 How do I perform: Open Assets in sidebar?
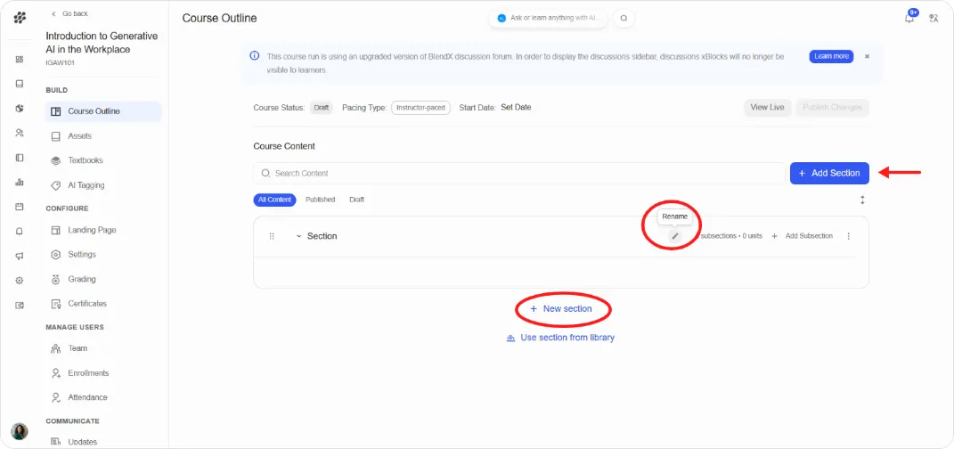coord(103,136)
